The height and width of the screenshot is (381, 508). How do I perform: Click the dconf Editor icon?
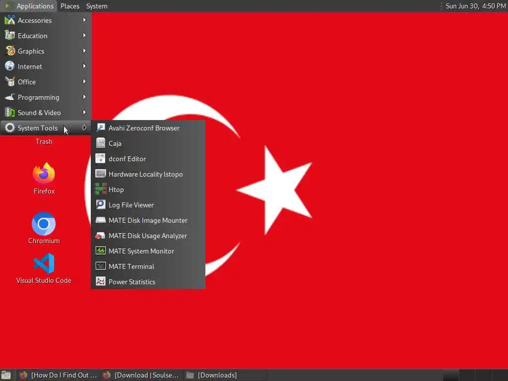coord(100,159)
